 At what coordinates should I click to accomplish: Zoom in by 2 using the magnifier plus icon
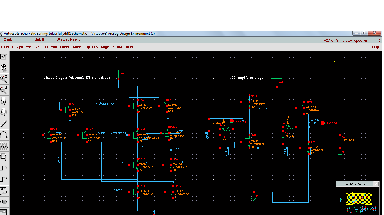tap(4, 79)
